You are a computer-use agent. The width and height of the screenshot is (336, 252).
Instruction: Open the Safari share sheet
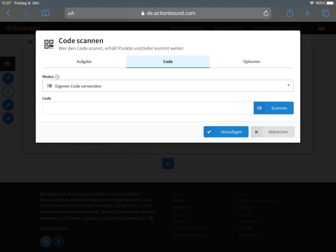click(x=289, y=13)
